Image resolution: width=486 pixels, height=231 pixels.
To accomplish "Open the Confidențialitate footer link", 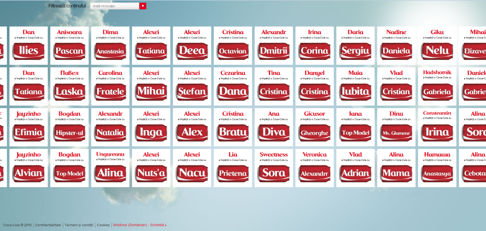I will (x=48, y=225).
